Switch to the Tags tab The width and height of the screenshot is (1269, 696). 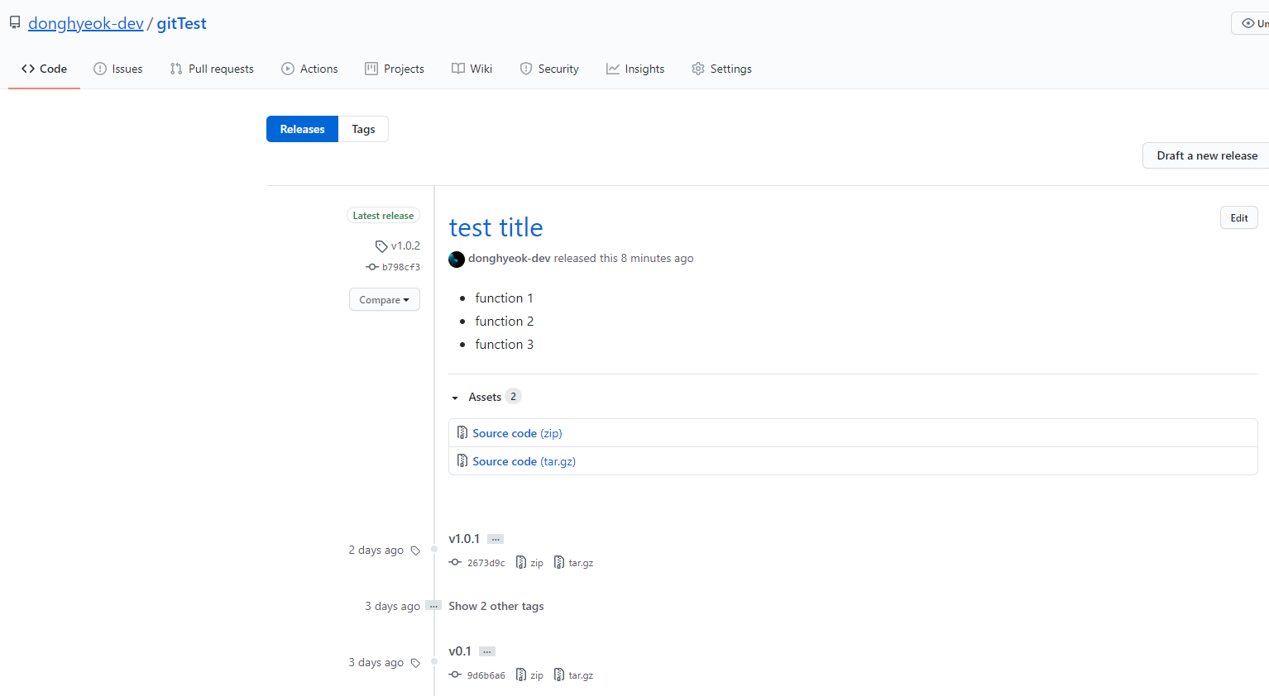(363, 129)
